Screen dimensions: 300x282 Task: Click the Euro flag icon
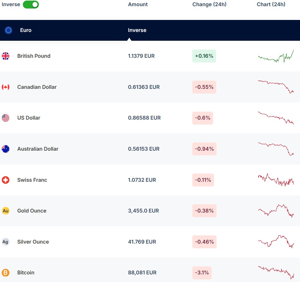pos(8,30)
